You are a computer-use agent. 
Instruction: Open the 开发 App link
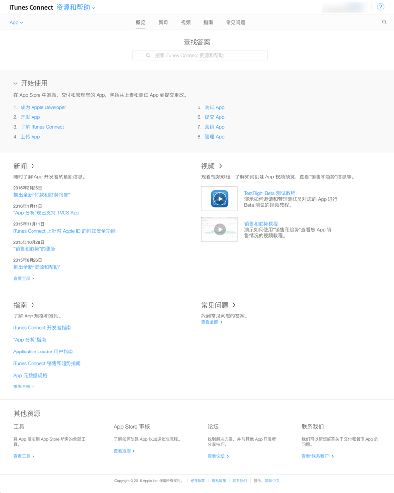30,117
